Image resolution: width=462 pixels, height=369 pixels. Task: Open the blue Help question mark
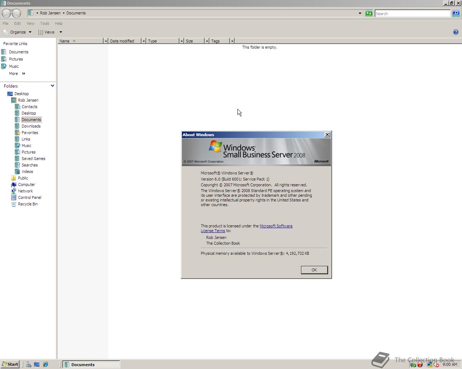tap(456, 32)
